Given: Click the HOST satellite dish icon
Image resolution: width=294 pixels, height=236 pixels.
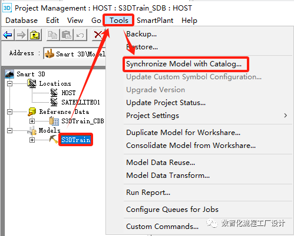Looking at the screenshot, I should point(54,93).
